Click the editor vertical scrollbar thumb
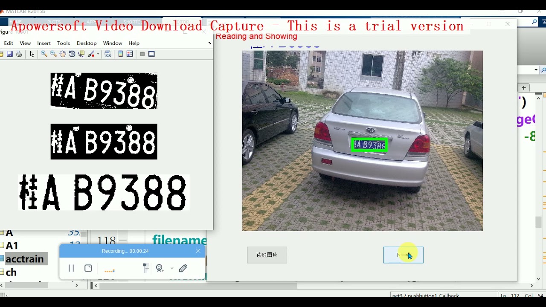Screen dimensions: 546x307 coord(538,222)
